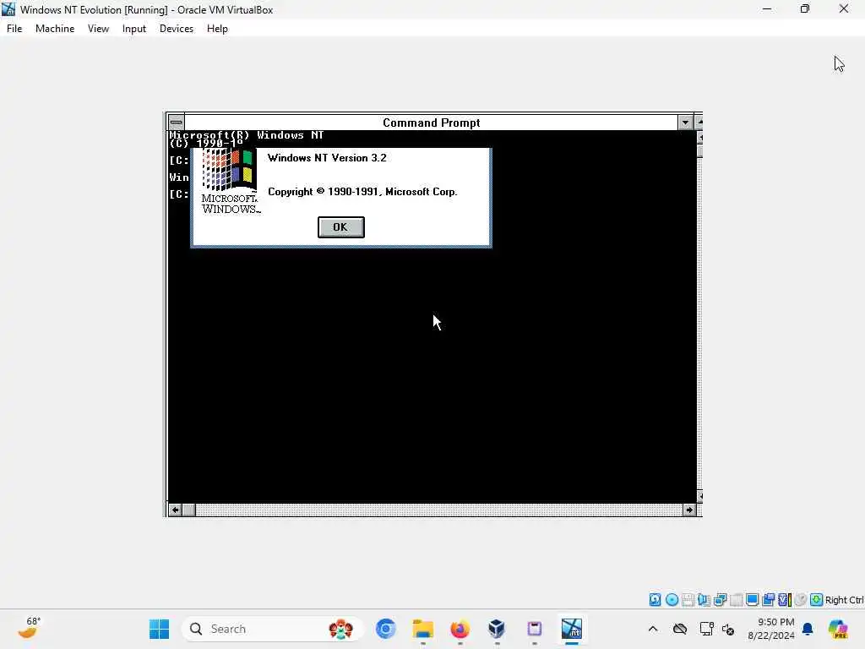
Task: Select the running Windows NT VM taskbar icon
Action: [572, 629]
